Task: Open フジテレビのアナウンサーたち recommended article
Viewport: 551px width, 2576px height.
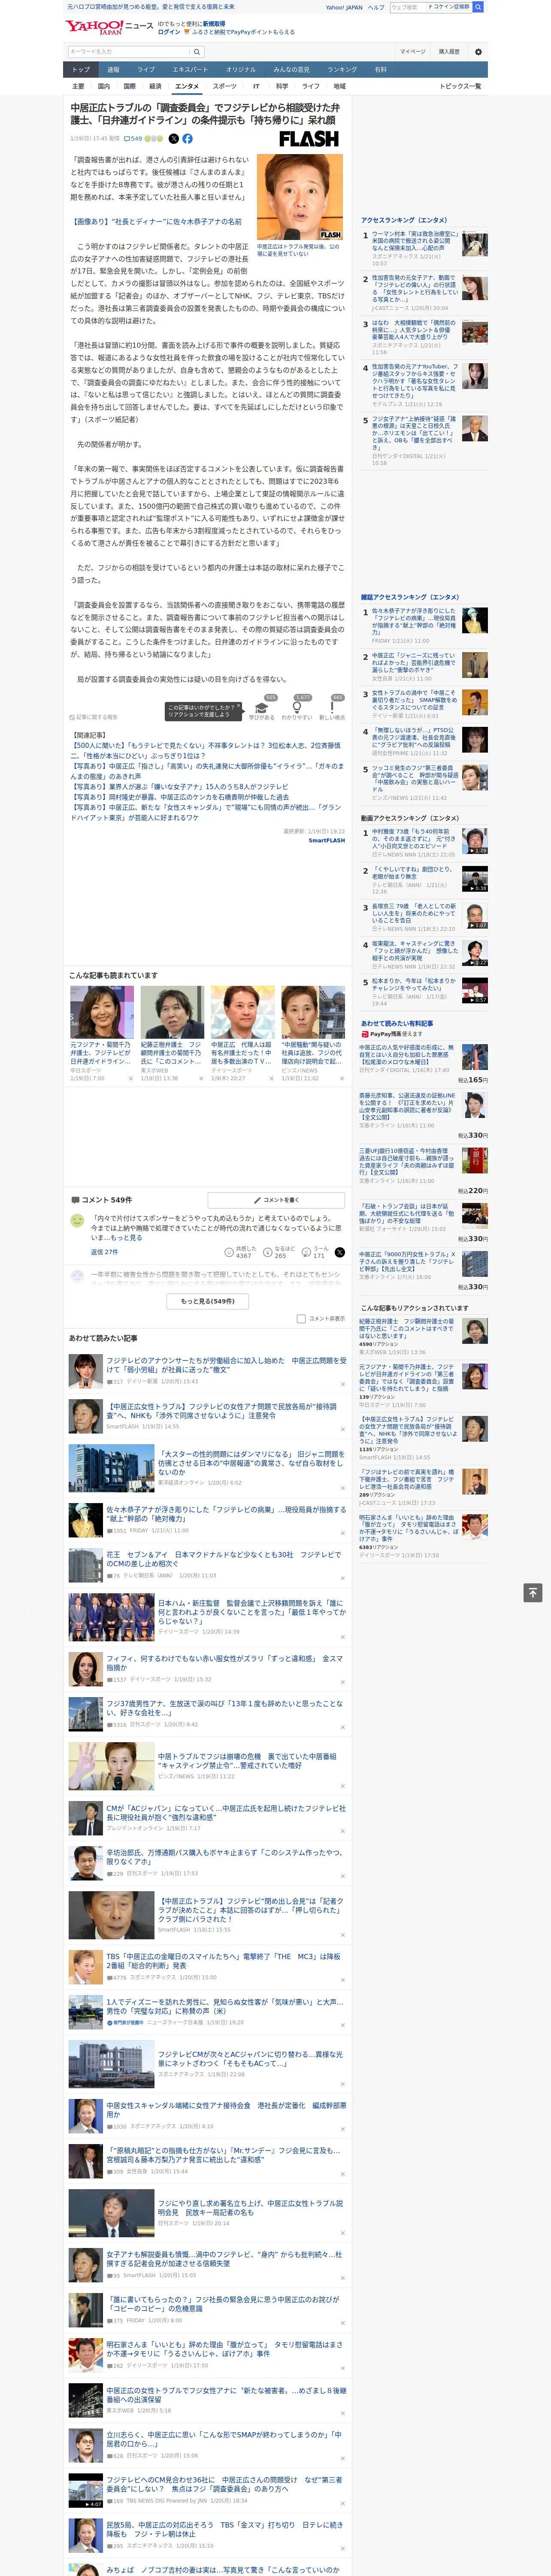Action: 226,1364
